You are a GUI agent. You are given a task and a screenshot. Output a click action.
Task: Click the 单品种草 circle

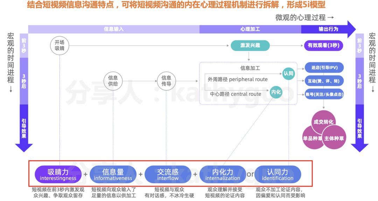point(312,137)
